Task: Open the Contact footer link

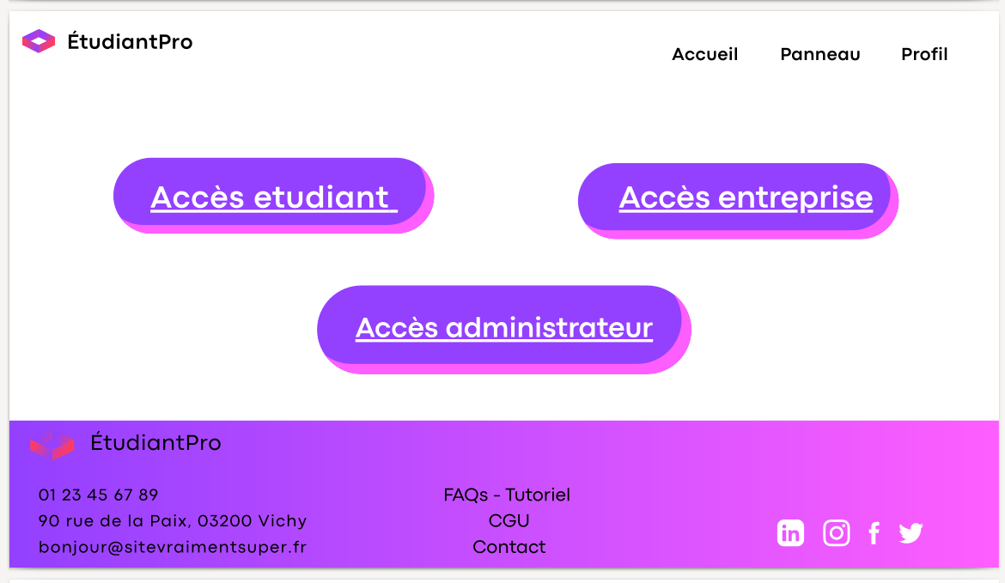Action: pos(509,547)
